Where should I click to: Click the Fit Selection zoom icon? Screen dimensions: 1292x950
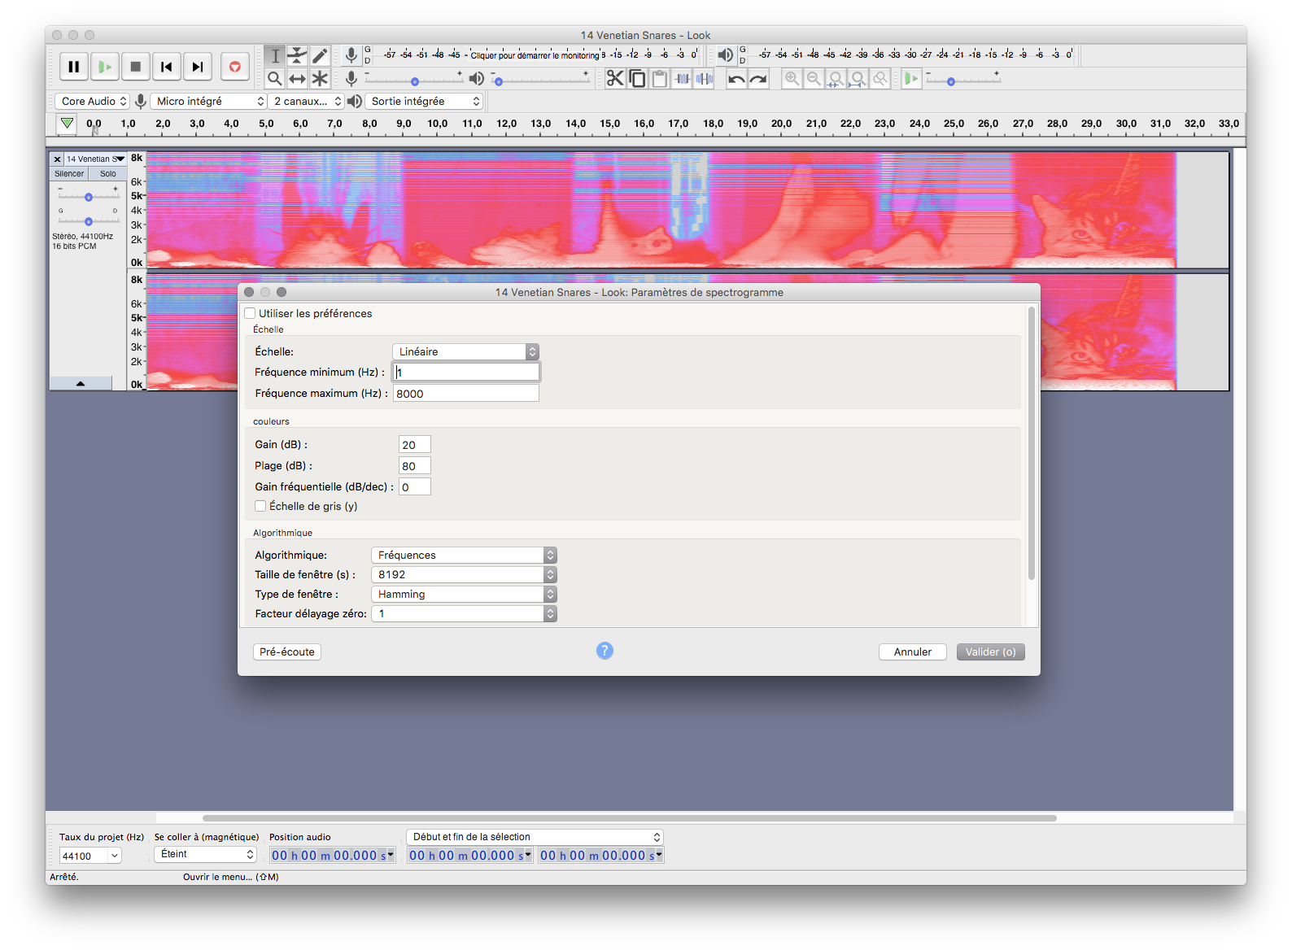coord(836,78)
